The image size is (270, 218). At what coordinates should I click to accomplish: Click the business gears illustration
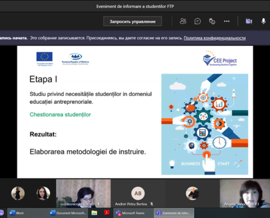pos(205,124)
